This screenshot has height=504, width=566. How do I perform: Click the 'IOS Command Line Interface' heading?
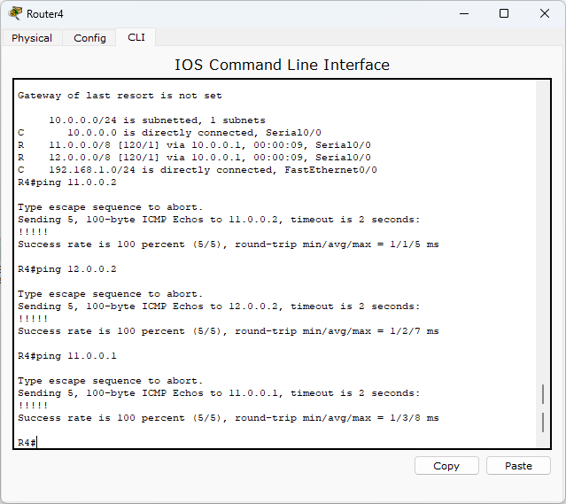(x=283, y=65)
